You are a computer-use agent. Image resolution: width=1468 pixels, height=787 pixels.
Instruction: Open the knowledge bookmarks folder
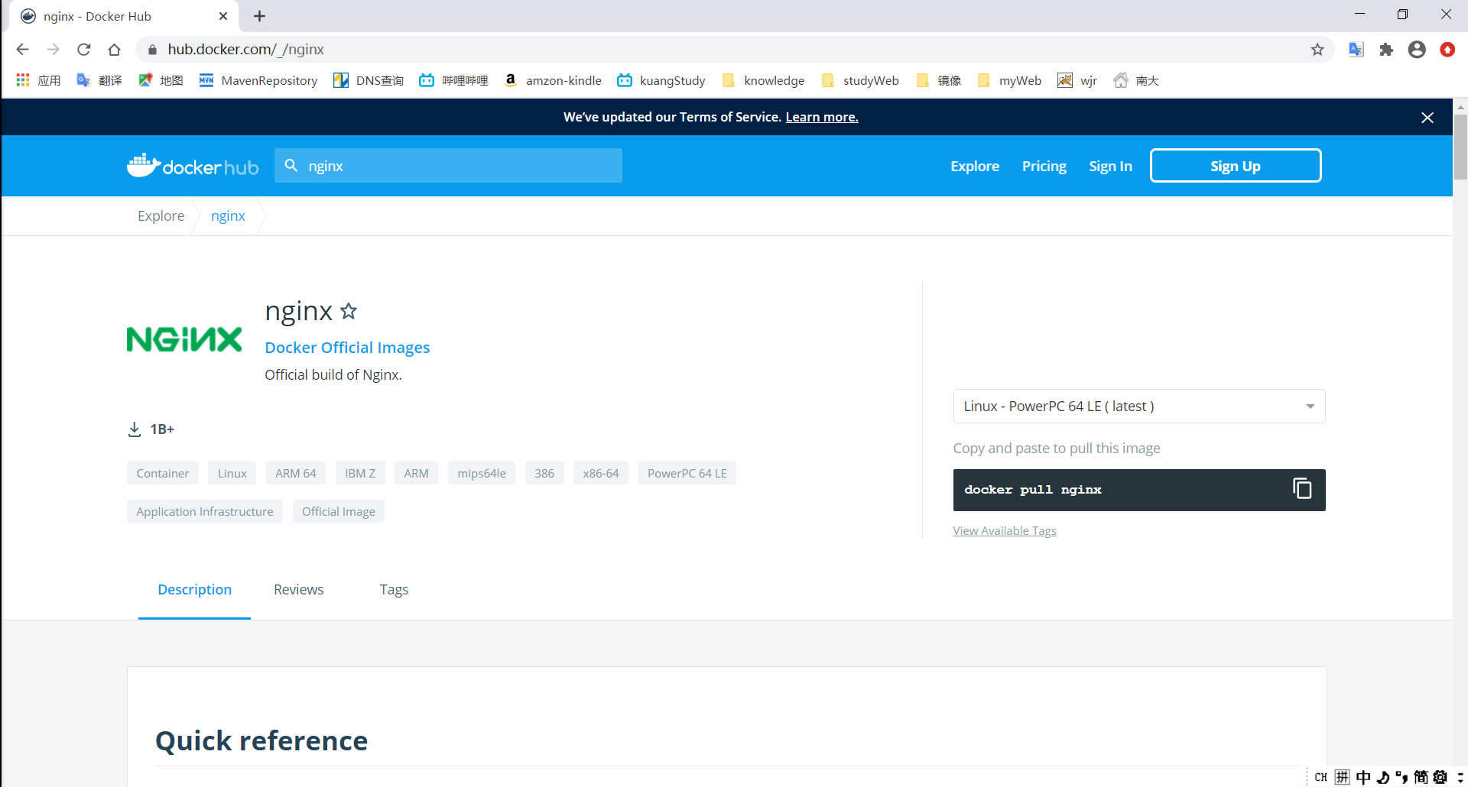[x=763, y=80]
